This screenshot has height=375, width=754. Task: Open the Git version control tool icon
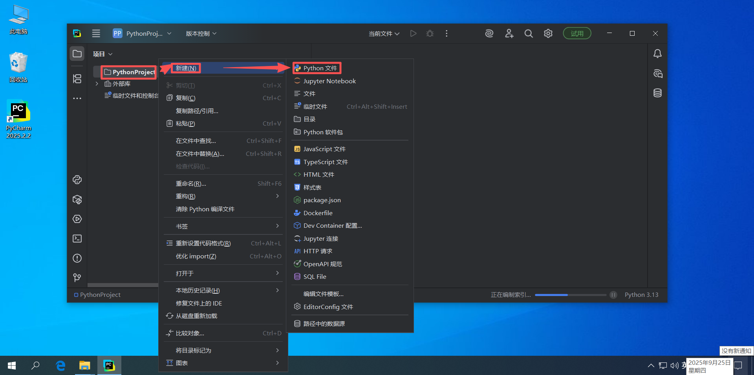[x=77, y=278]
